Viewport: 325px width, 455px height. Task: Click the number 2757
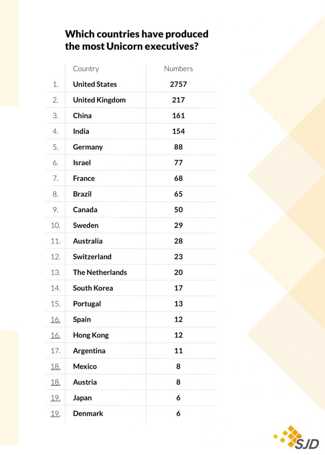(178, 84)
